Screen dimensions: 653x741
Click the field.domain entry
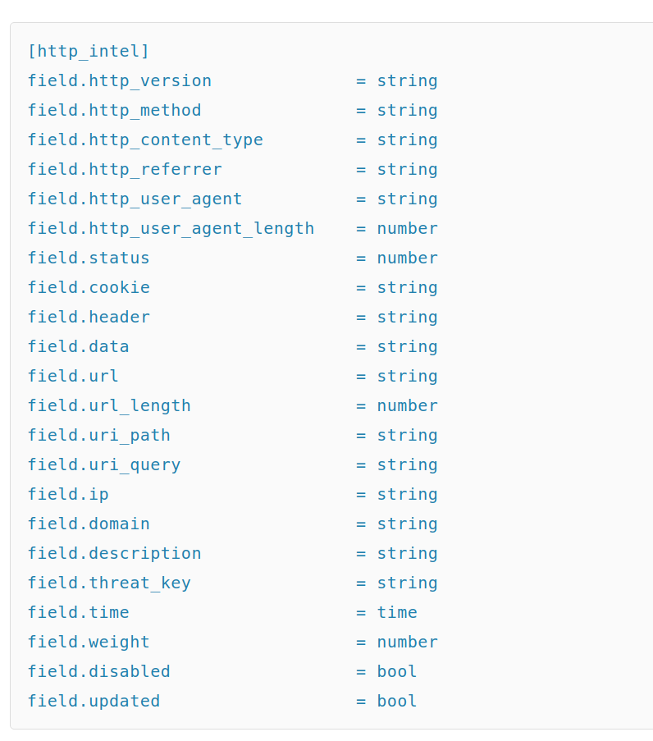(89, 524)
